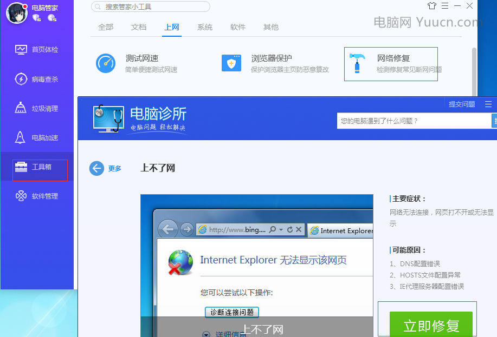Click the 病毒查杀 lightning icon
This screenshot has height=337, width=497.
pos(21,79)
